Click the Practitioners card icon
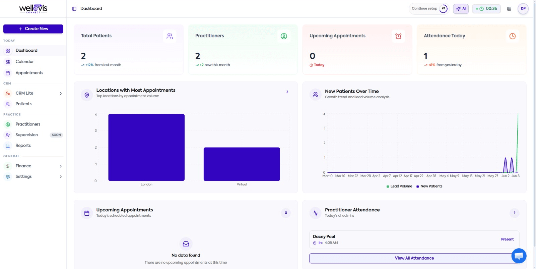The width and height of the screenshot is (536, 269). point(284,36)
